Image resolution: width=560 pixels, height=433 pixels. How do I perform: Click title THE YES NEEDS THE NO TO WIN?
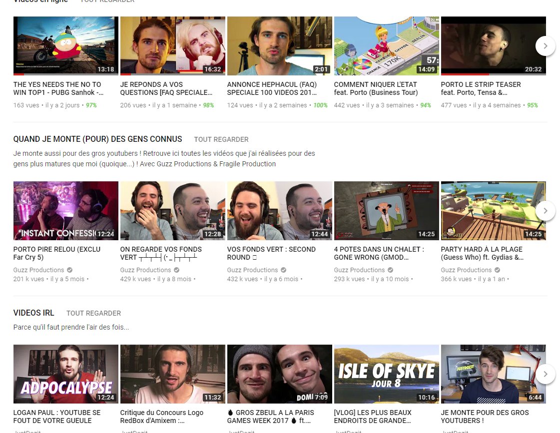tap(58, 88)
